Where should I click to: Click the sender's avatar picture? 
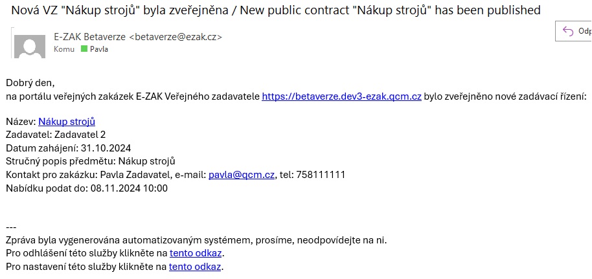(29, 44)
